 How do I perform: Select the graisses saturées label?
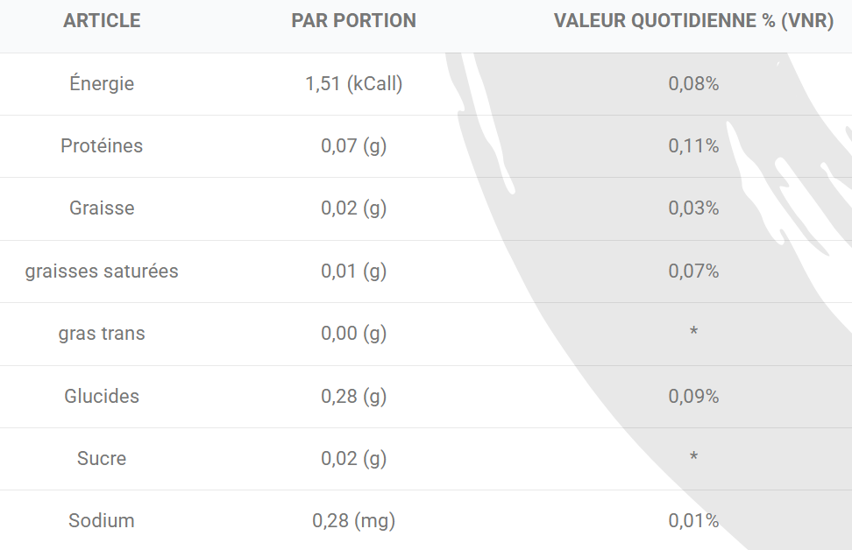[x=102, y=271]
